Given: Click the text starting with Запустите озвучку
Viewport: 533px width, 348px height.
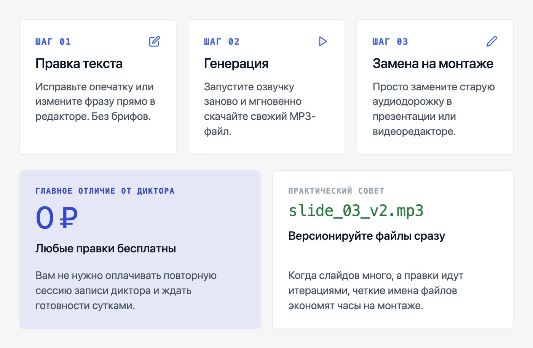Looking at the screenshot, I should 260,109.
